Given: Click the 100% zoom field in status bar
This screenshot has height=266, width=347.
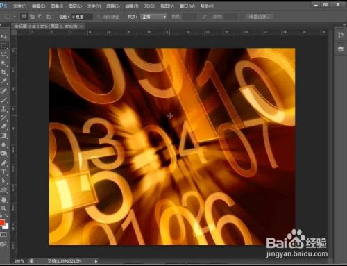Looking at the screenshot, I should click(19, 261).
